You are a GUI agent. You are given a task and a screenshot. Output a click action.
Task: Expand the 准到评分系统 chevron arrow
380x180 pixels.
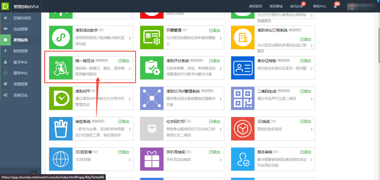click(221, 69)
